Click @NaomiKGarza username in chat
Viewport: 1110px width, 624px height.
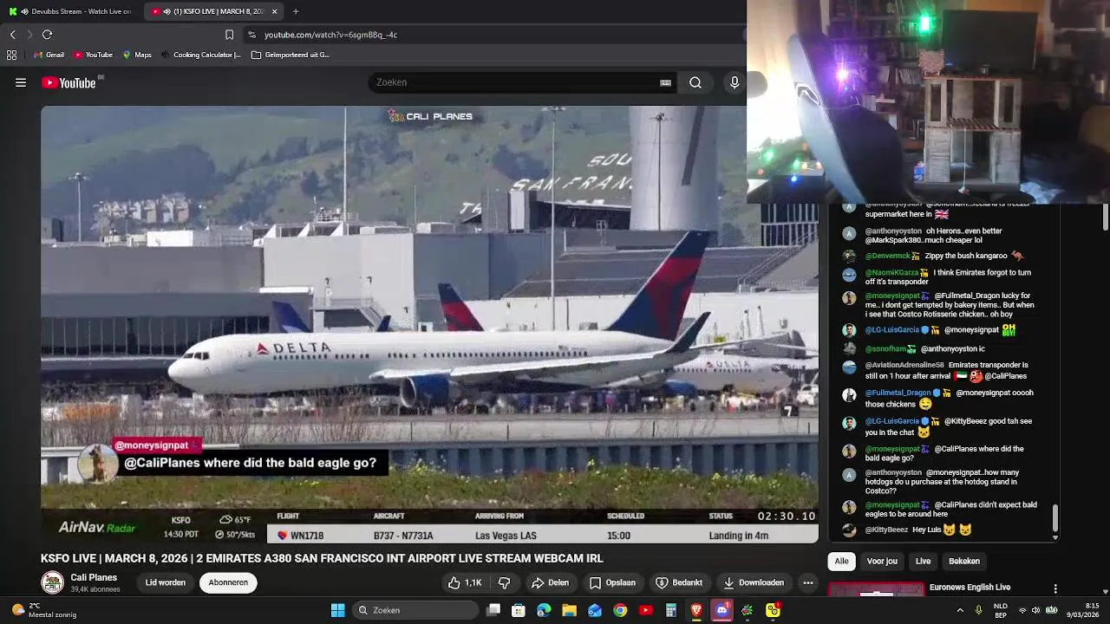tap(891, 272)
